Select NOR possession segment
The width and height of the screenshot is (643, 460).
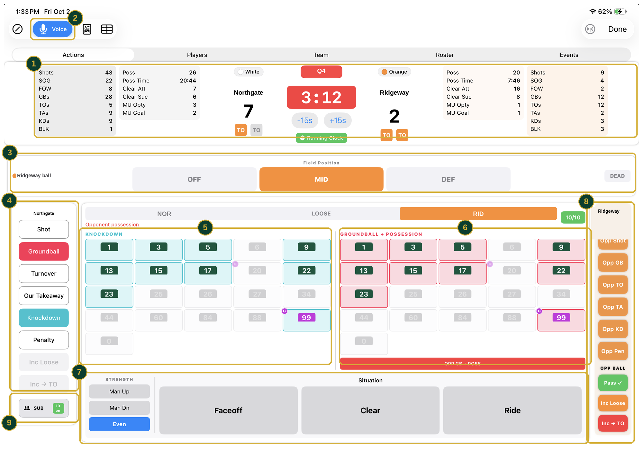pos(164,214)
